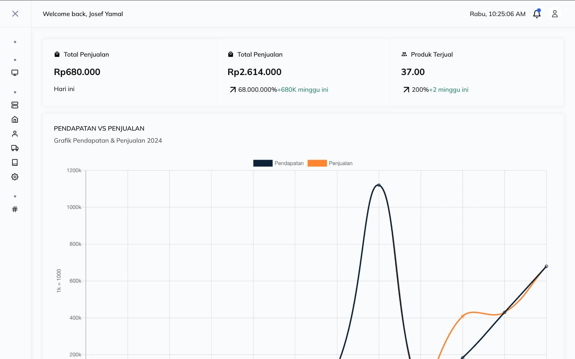Open the hashtag sidebar icon

pyautogui.click(x=15, y=209)
